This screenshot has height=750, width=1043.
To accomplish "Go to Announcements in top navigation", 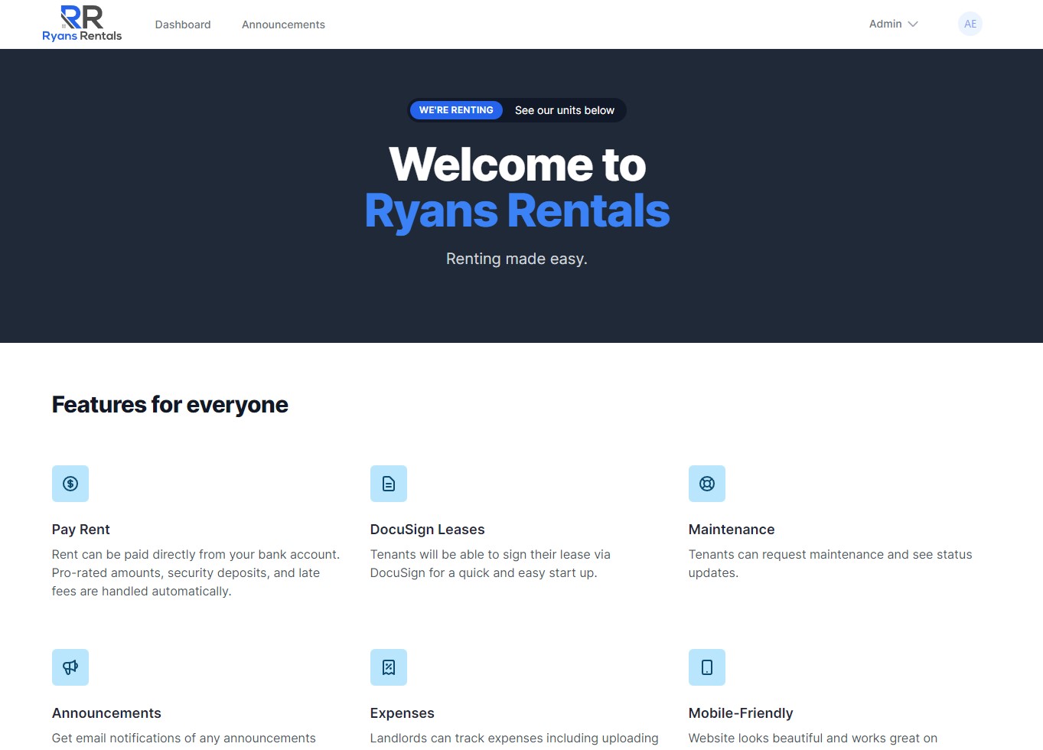I will tap(283, 24).
